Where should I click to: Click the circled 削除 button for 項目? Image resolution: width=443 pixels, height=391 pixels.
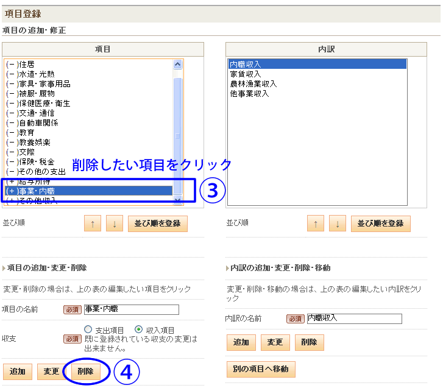point(86,372)
